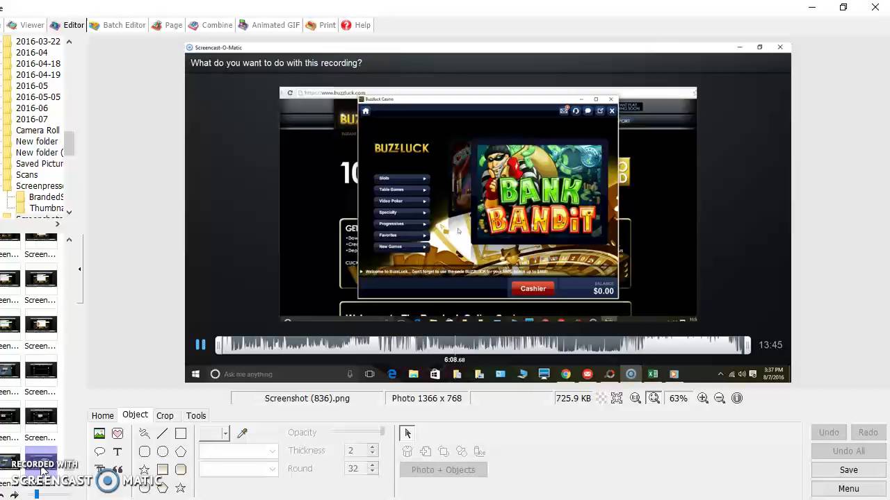Click the Round value field
The width and height of the screenshot is (890, 500).
tap(356, 469)
